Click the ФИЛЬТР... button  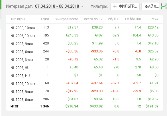point(125,7)
